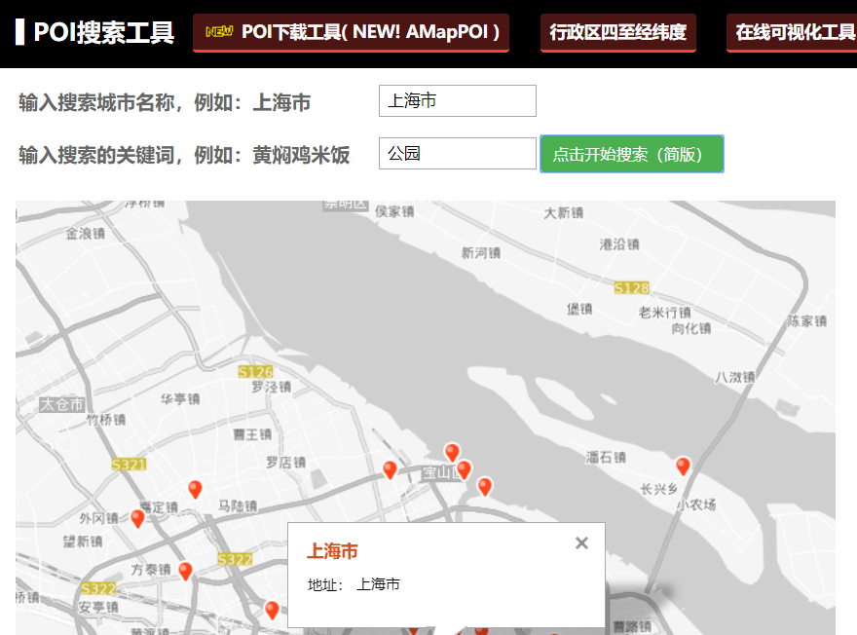Start the search with 点击开始搜索 button
The image size is (857, 635).
(x=631, y=153)
